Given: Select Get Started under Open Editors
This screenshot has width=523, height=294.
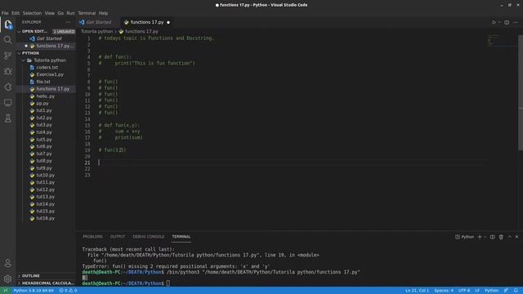Looking at the screenshot, I should click(49, 38).
